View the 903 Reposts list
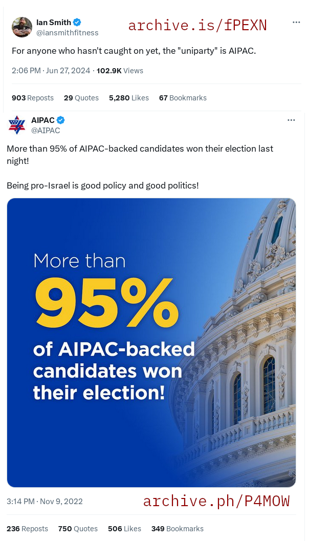309x541 pixels. tap(33, 98)
